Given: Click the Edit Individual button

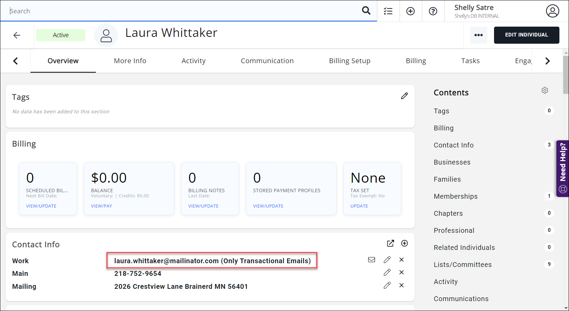Looking at the screenshot, I should 526,35.
